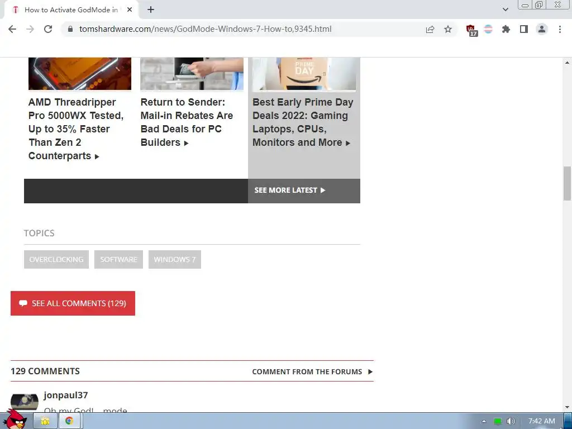Toggle the browser side panel
Screen dimensions: 572x429
[524, 29]
